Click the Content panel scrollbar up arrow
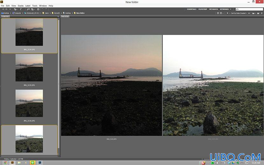Viewport: 264px width, 165px height. click(59, 19)
